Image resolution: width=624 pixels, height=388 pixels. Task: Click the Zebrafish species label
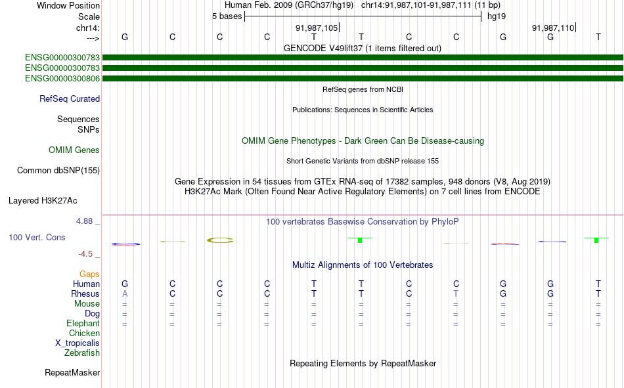(x=82, y=353)
